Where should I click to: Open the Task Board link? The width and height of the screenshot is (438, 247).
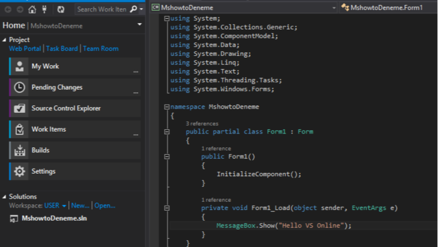(x=62, y=49)
